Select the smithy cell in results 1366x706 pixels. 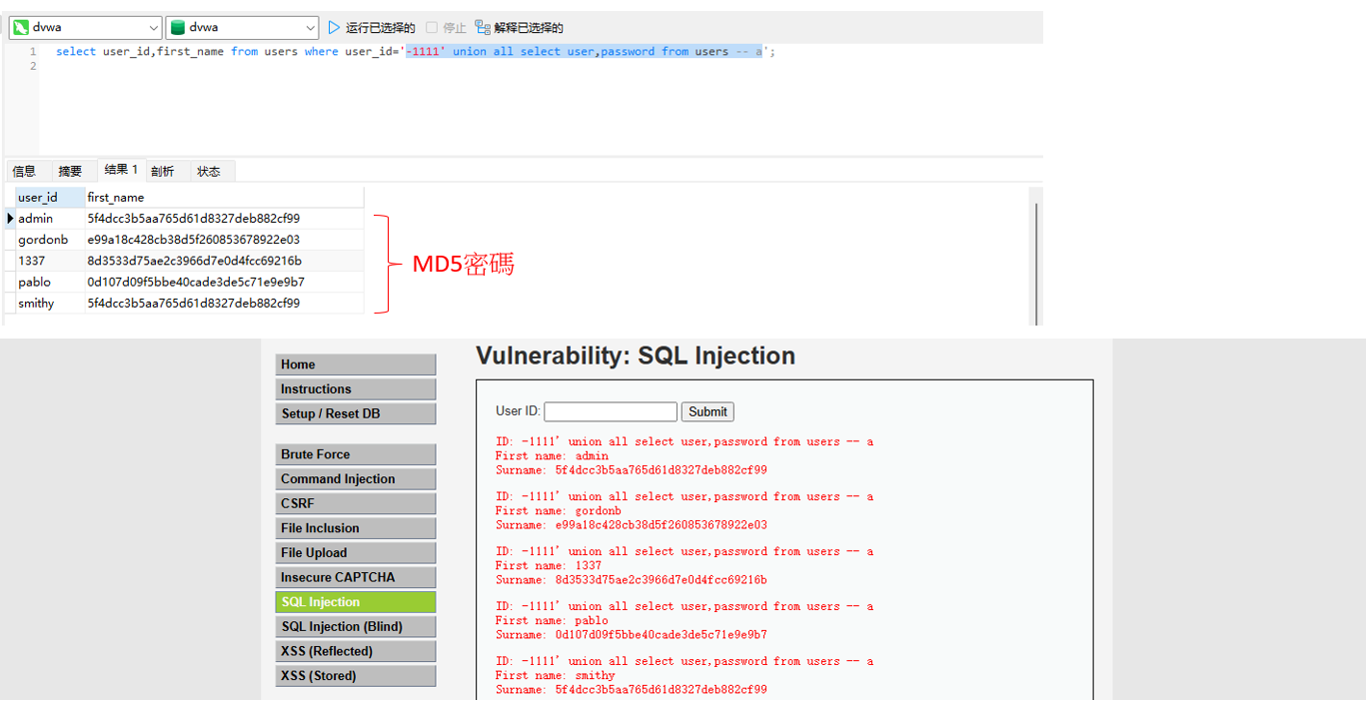click(50, 303)
